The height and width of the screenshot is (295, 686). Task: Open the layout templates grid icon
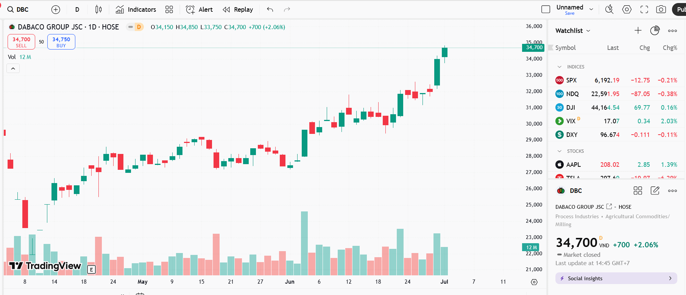(x=169, y=9)
